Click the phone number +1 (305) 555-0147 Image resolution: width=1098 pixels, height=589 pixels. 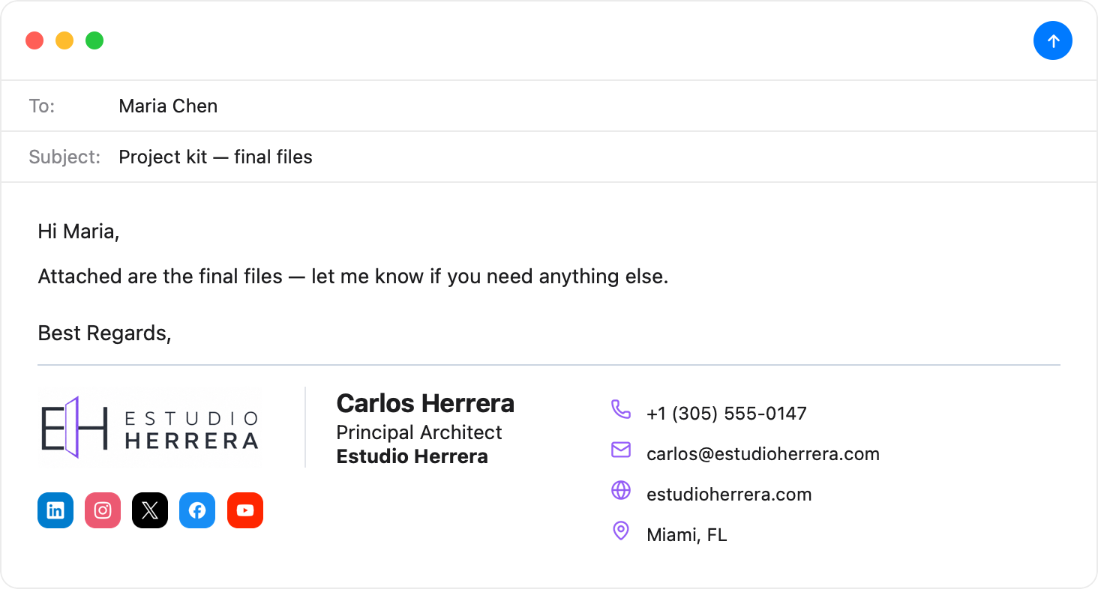tap(726, 413)
